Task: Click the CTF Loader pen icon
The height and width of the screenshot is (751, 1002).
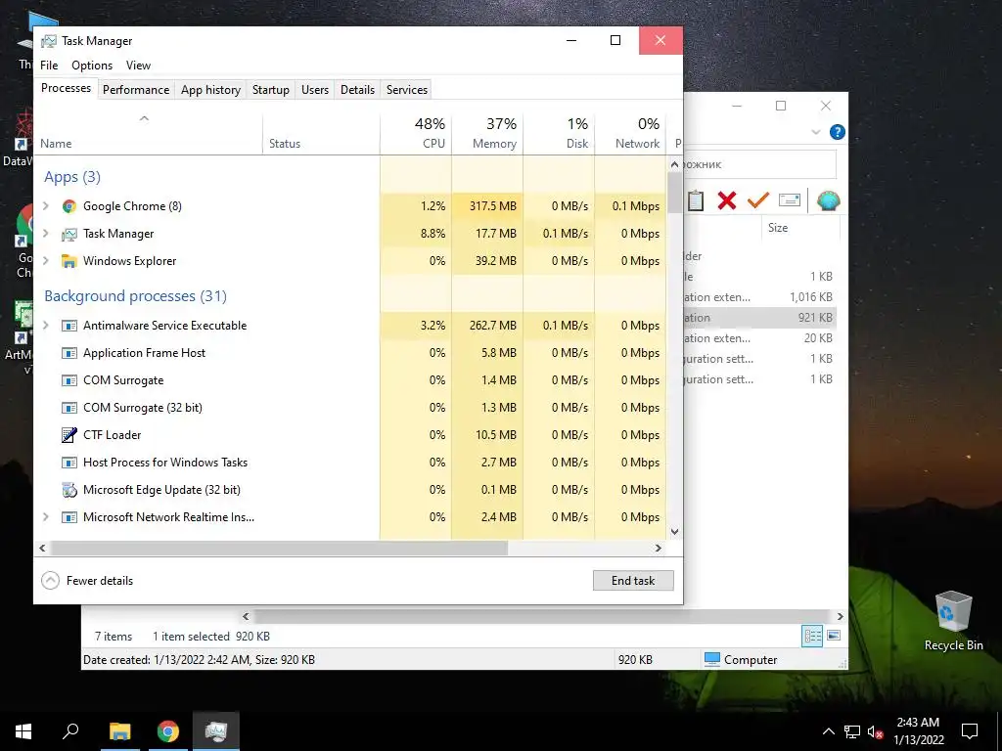Action: (69, 435)
